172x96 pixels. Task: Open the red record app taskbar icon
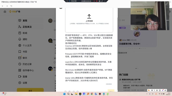tap(100, 94)
